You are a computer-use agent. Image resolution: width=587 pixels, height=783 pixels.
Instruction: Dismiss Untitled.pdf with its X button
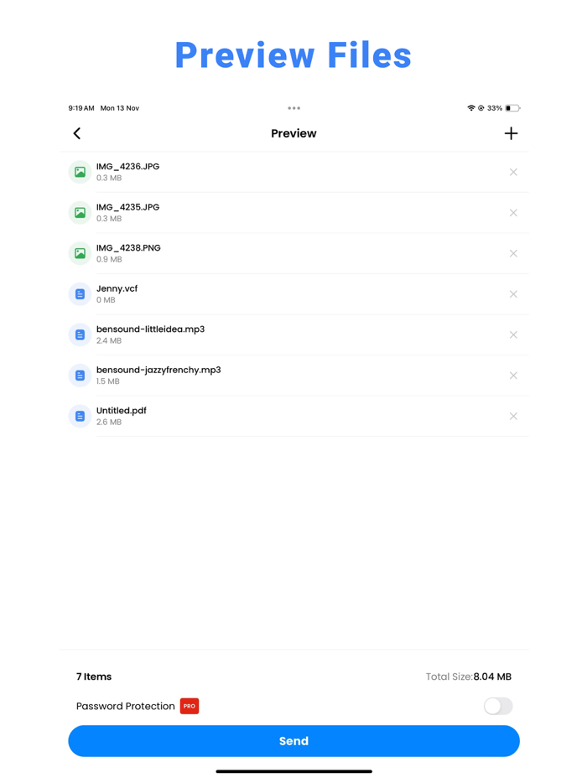513,416
